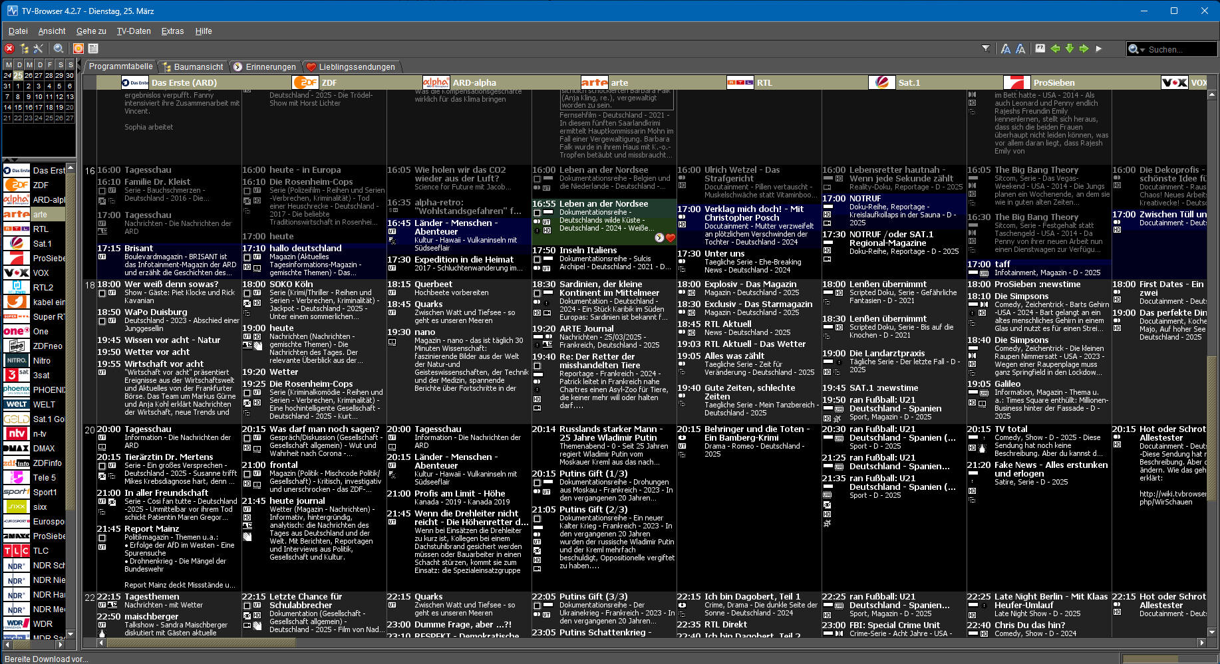
Task: Select the phoenix logo in the channel list
Action: tap(17, 390)
